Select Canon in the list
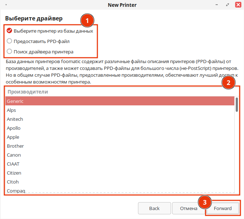This screenshot has width=244, height=219. (14, 155)
